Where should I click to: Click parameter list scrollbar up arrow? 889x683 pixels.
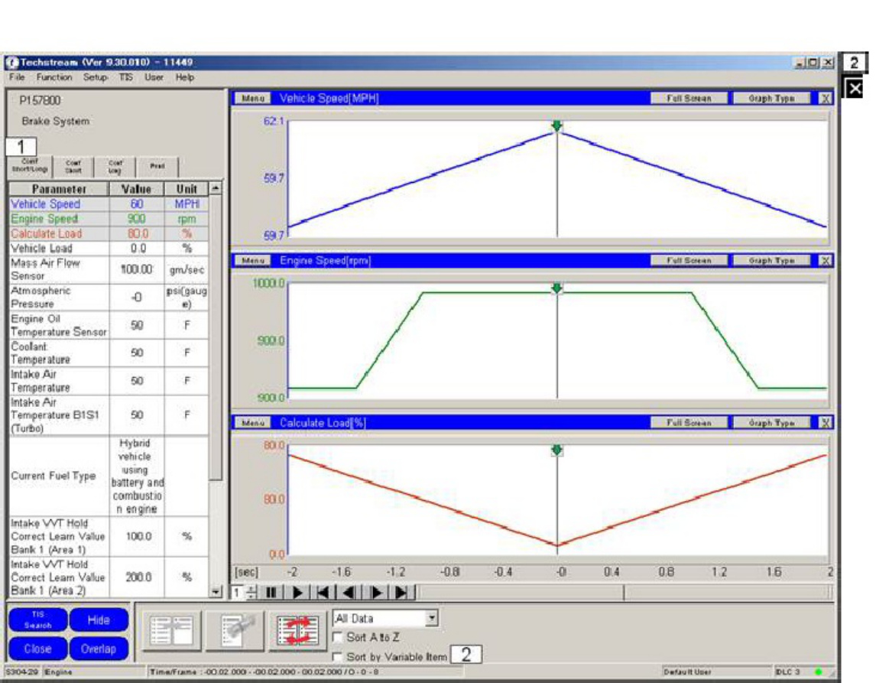(216, 188)
